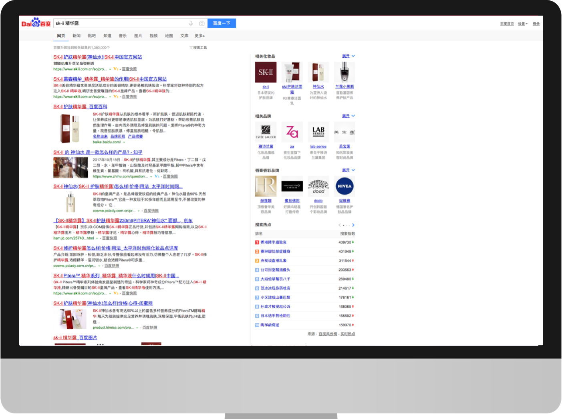Click the V3 badge on first result
This screenshot has width=562, height=419.
[116, 69]
